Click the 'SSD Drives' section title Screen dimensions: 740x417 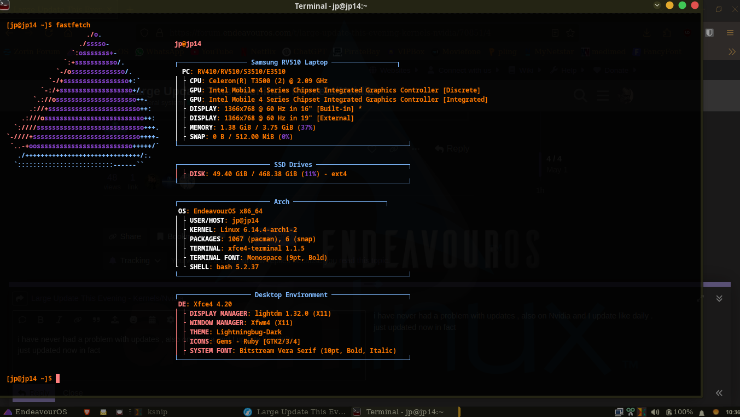(293, 165)
